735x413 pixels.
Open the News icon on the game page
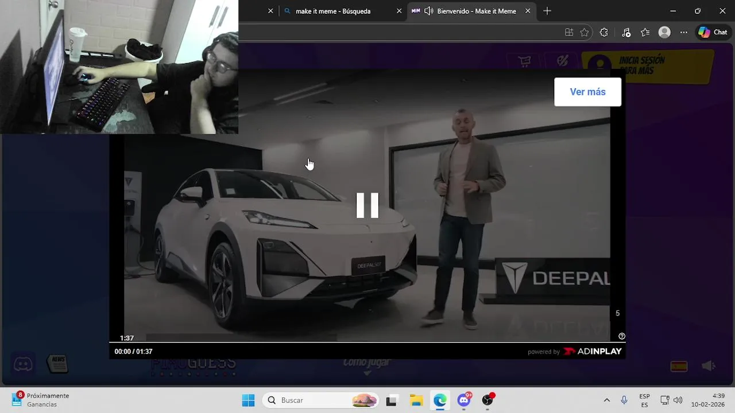58,363
